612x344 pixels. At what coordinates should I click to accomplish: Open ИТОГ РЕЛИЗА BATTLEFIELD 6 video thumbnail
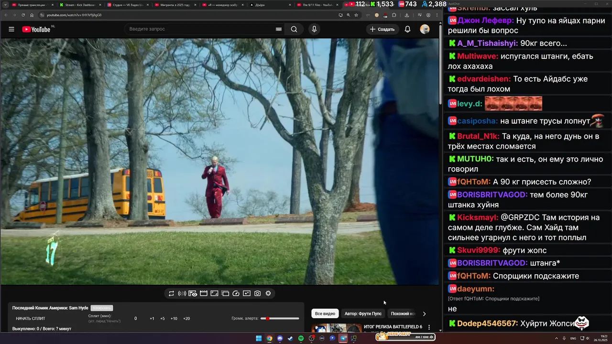(x=337, y=328)
